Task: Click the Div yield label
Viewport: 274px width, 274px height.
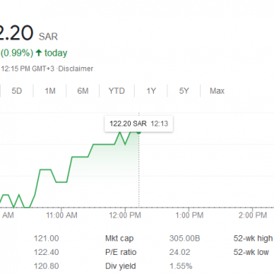Action: coord(120,266)
